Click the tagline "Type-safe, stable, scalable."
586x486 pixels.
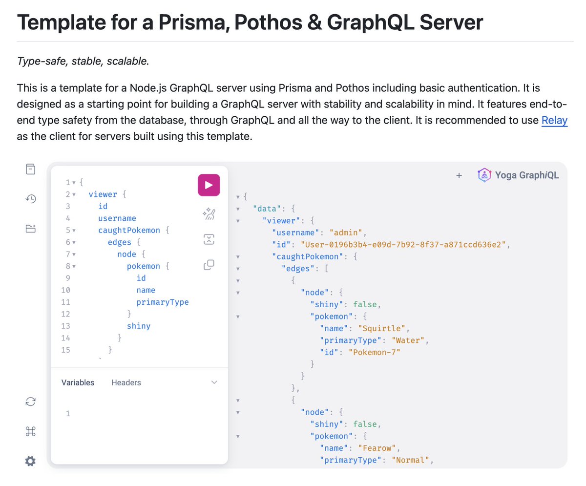83,61
